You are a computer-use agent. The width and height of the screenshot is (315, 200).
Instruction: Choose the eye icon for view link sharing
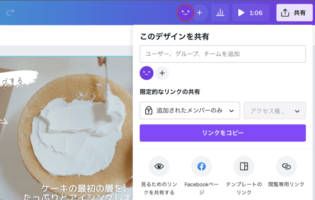point(159,166)
